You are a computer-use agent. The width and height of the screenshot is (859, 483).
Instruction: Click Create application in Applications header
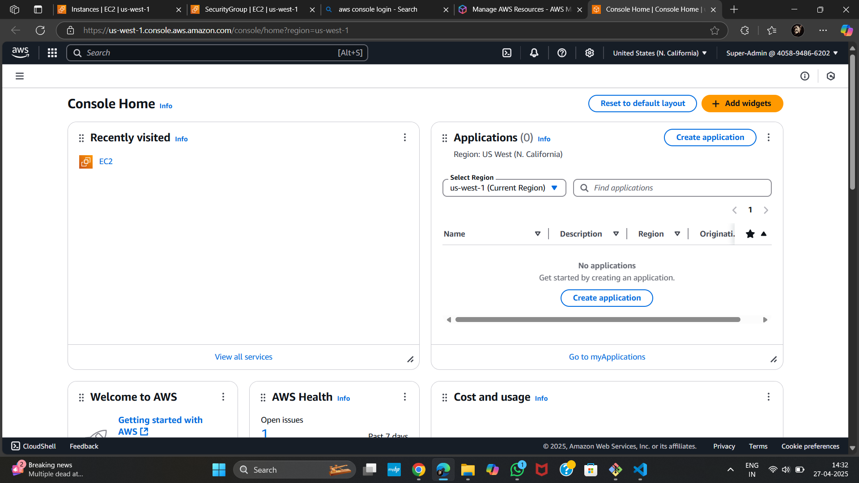710,137
